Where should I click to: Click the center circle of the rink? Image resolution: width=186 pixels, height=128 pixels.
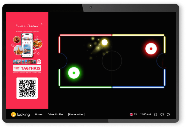pos(112,61)
